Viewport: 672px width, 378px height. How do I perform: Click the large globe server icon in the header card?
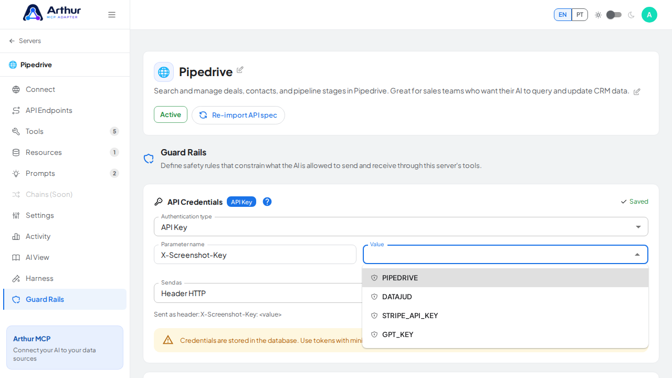[x=164, y=72]
